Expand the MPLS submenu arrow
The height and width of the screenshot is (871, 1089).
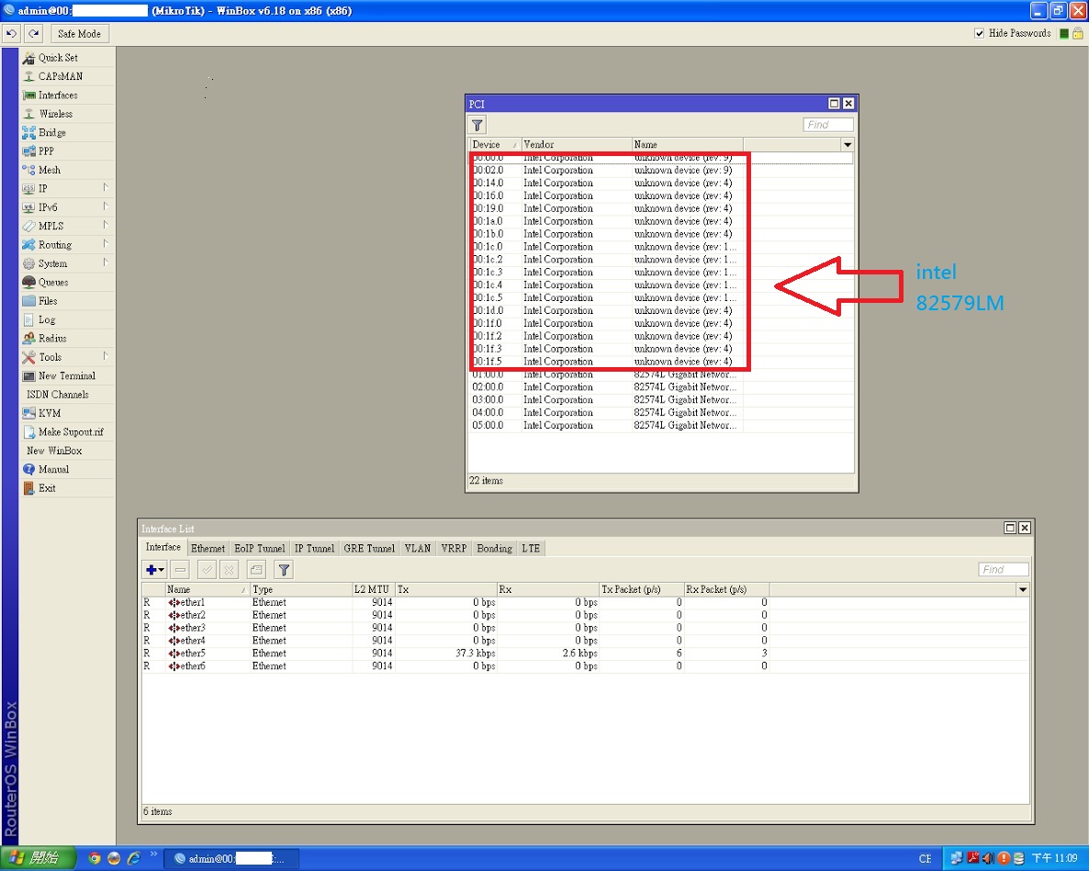point(106,225)
